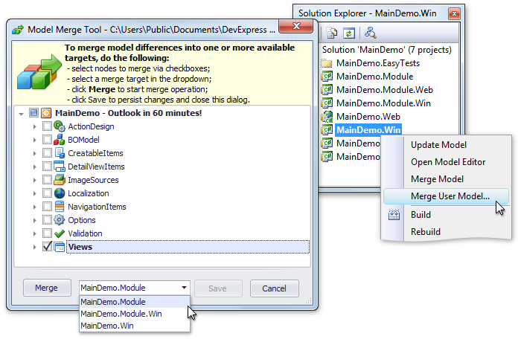The width and height of the screenshot is (521, 339).
Task: Click the DetailViewItems node icon
Action: tap(59, 167)
